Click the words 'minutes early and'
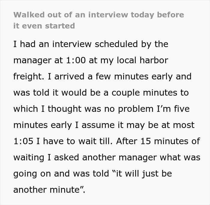210x205 pixels. [x=153, y=76]
